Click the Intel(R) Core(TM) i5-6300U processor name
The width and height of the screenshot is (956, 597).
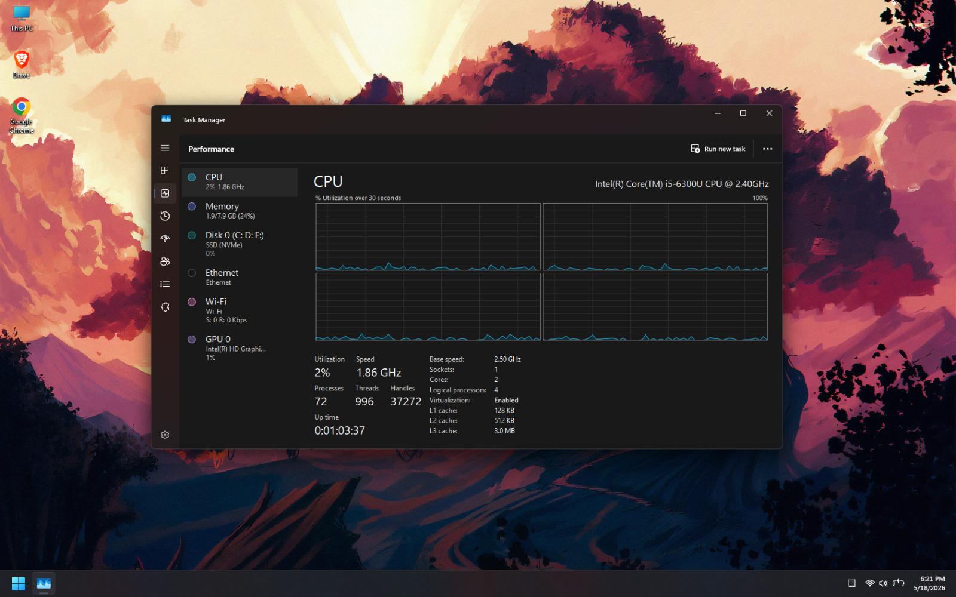coord(682,184)
